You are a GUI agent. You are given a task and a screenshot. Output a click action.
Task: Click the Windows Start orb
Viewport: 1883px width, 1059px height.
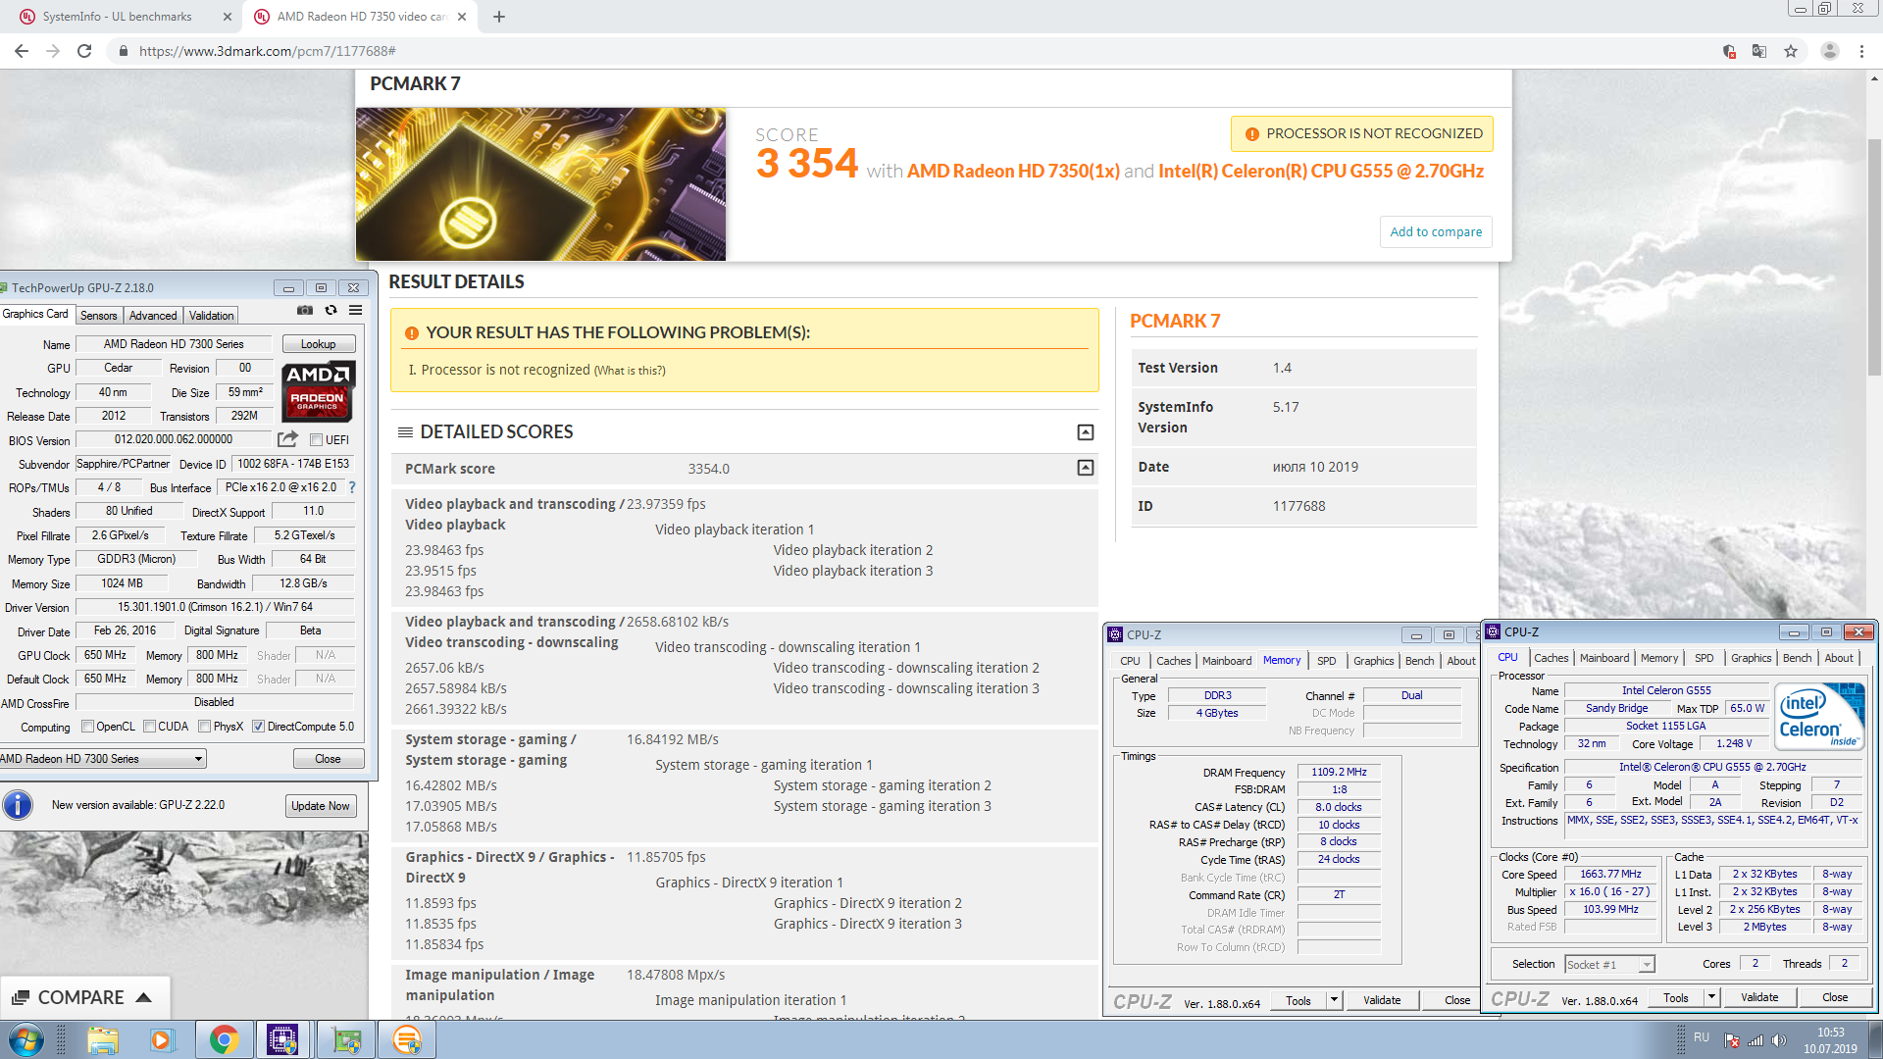coord(26,1039)
